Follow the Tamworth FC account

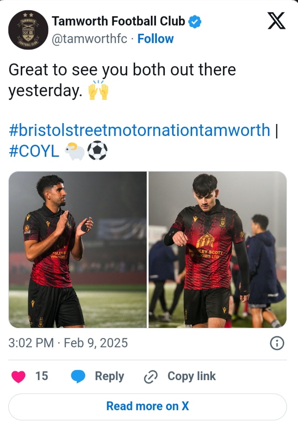click(x=155, y=39)
